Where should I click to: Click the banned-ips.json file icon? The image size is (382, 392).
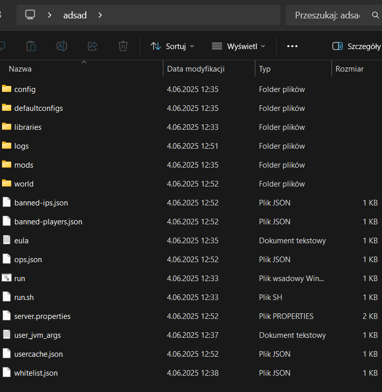[x=7, y=202]
